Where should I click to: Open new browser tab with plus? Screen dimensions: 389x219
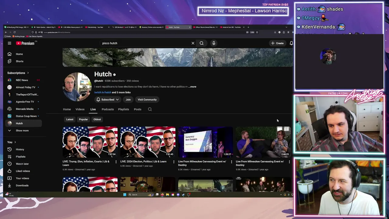pyautogui.click(x=248, y=27)
